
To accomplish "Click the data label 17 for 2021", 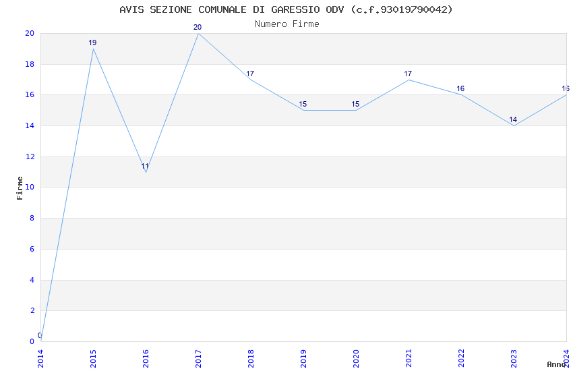I will 408,74.
